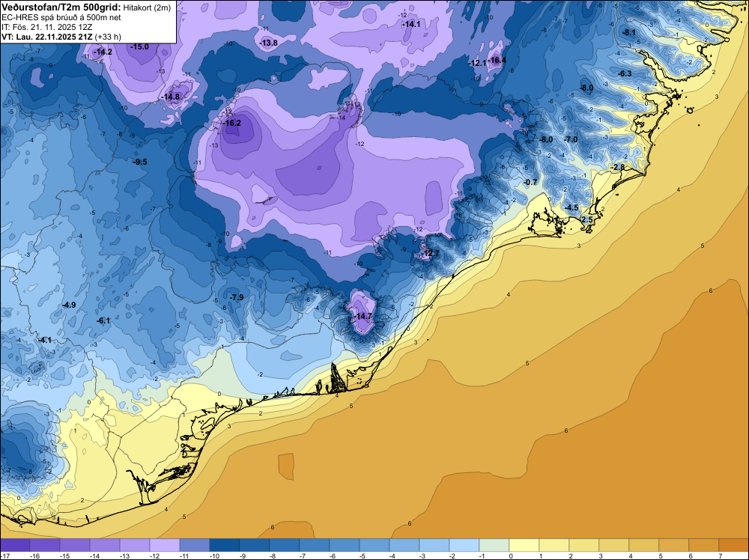The width and height of the screenshot is (749, 560).
Task: Click the 2.5 coastal temperature label
Action: point(587,219)
